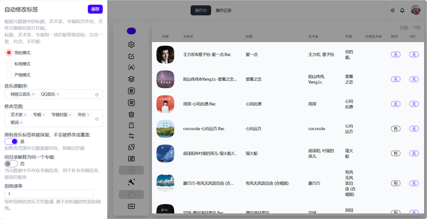Screen dimensions: 427x219
Task: Toggle light theme with the sun icon
Action: [x=393, y=10]
